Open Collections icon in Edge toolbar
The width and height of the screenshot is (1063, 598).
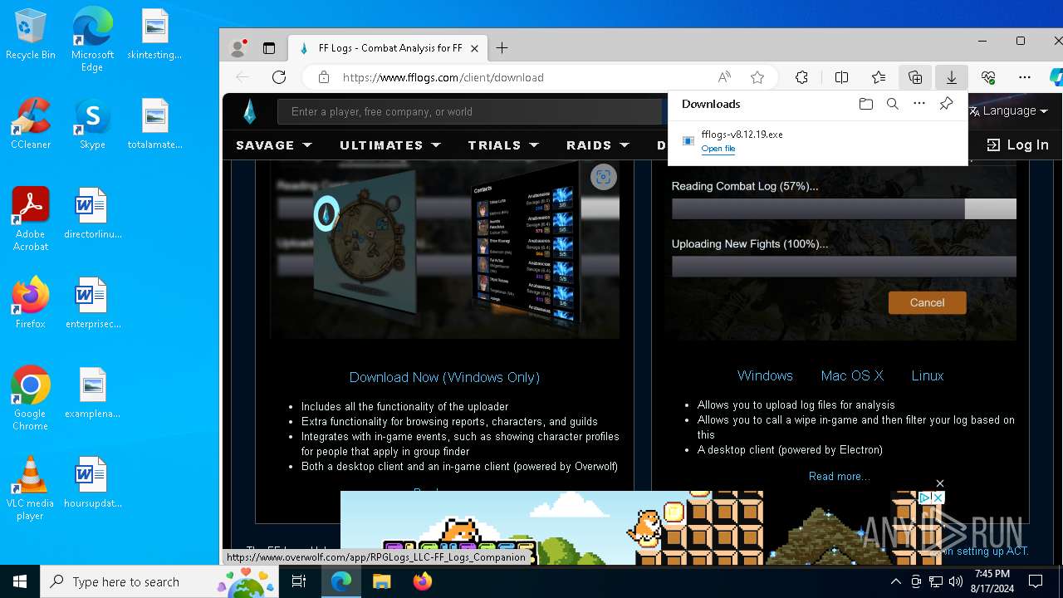(x=914, y=77)
